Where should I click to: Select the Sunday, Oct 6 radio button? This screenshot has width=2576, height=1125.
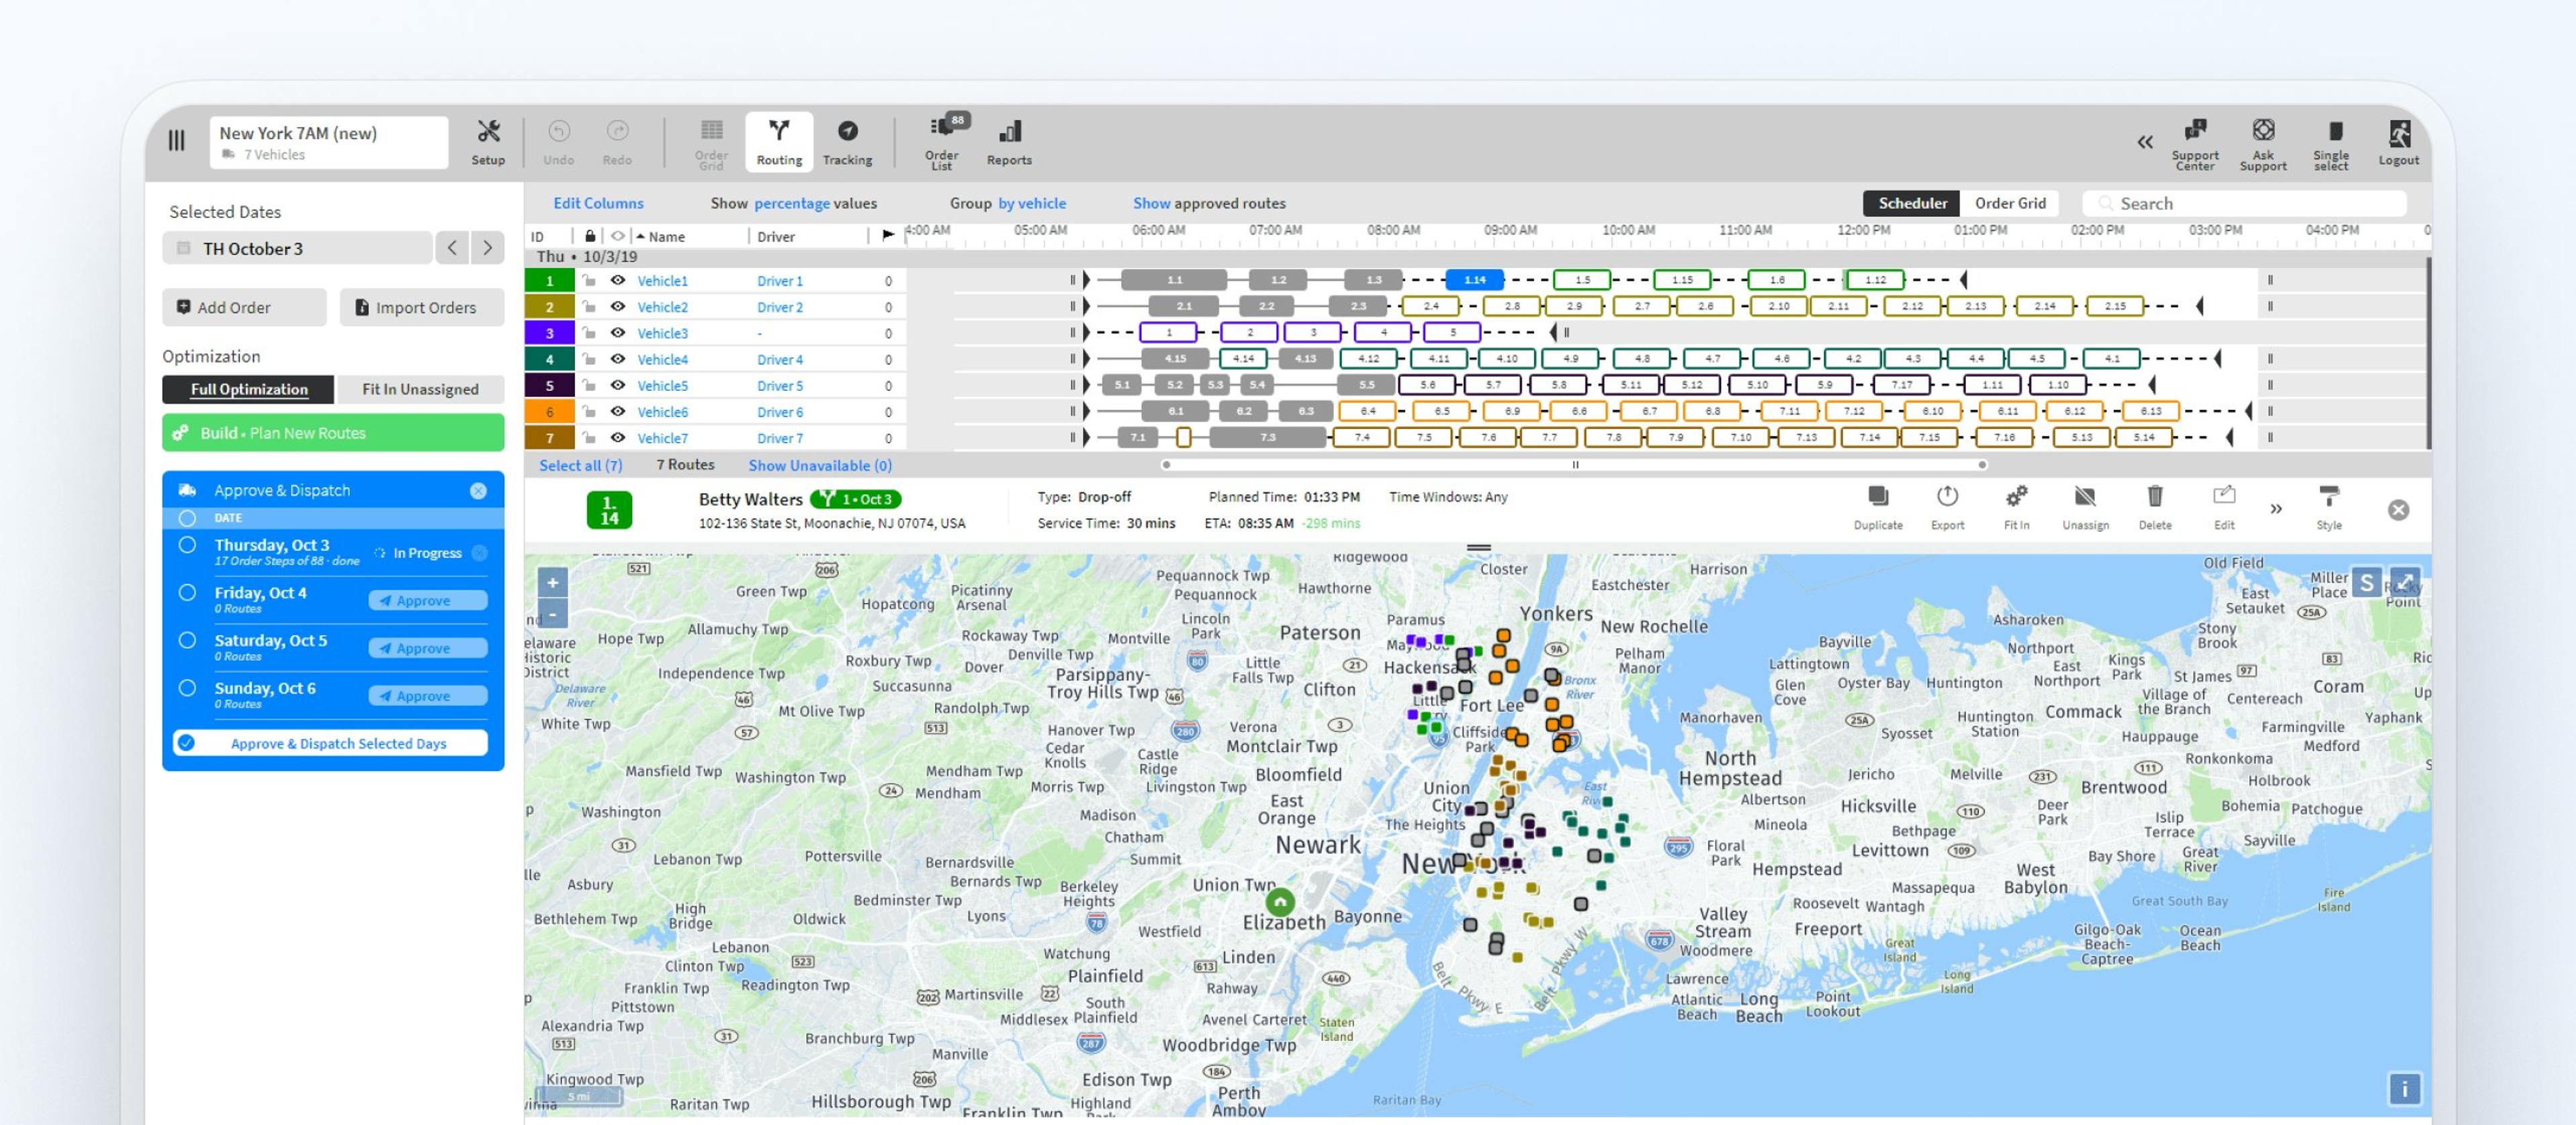(x=187, y=688)
